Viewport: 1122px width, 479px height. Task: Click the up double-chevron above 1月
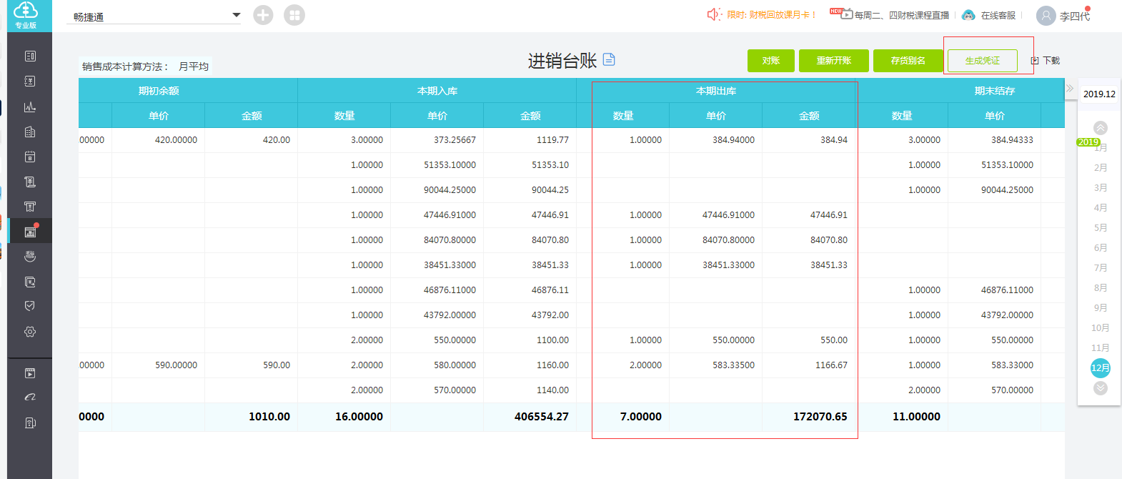[1101, 128]
